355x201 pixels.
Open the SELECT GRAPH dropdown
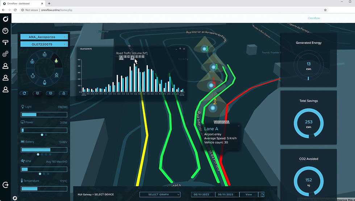pos(160,194)
